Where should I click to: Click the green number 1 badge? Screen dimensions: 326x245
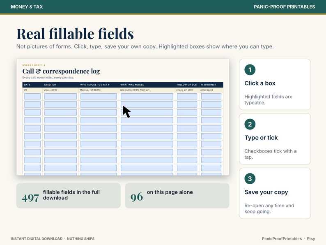(250, 70)
